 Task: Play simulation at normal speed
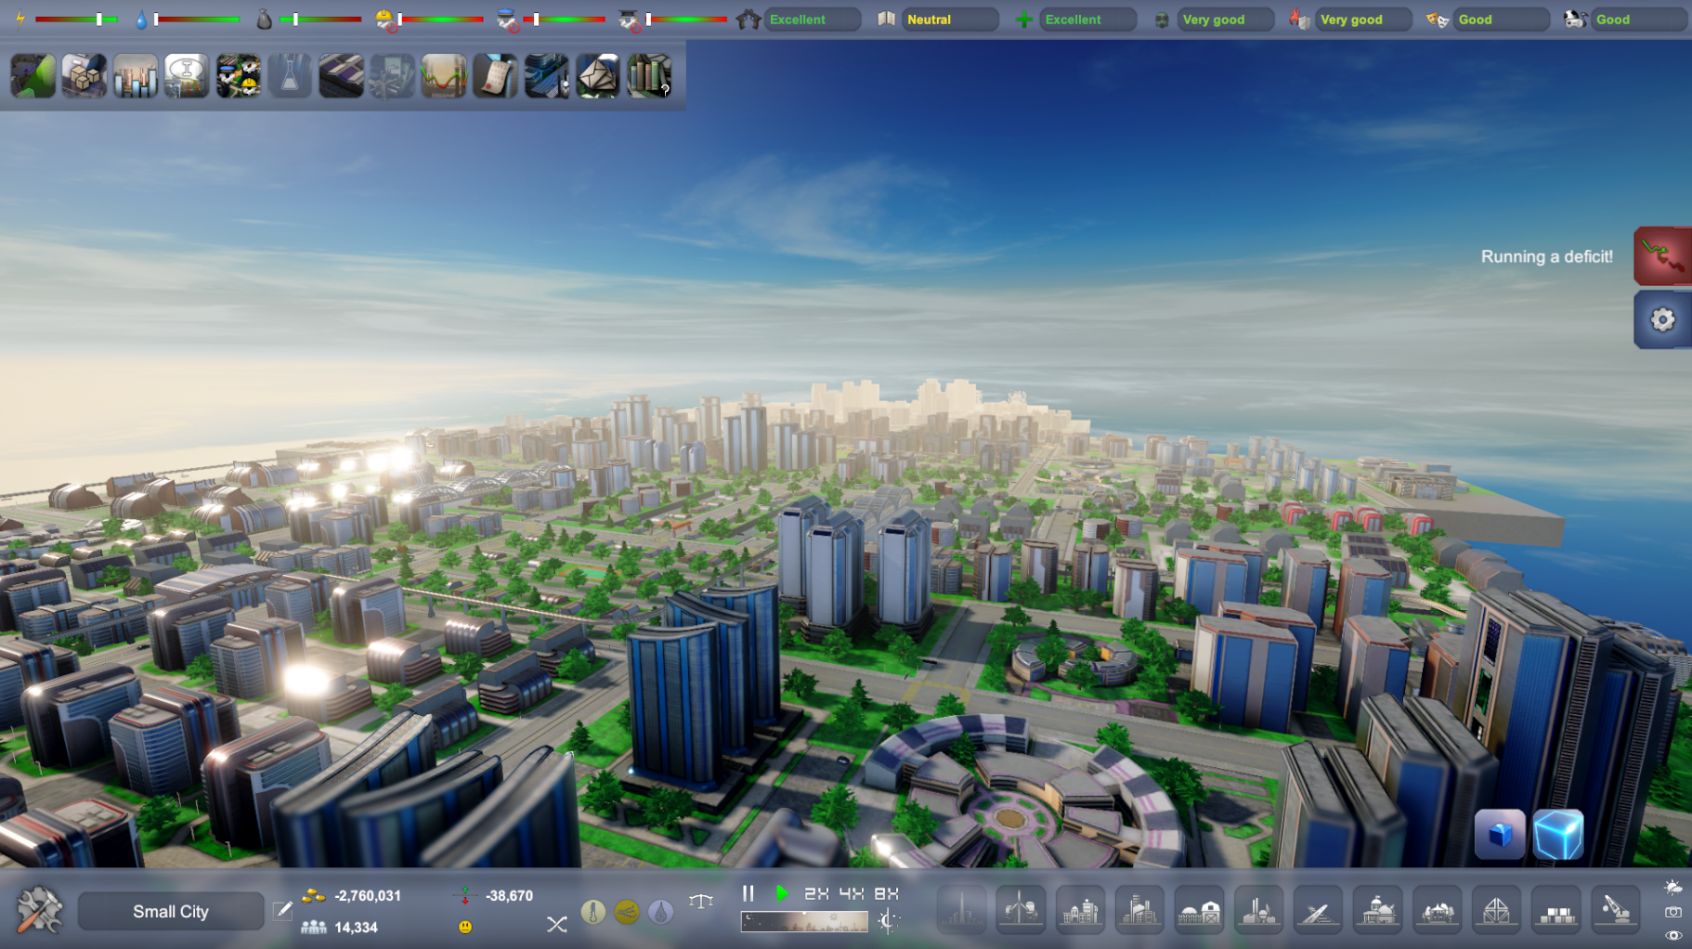point(782,893)
